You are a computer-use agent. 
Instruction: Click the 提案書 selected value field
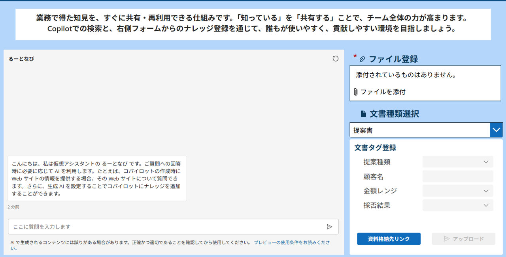(419, 130)
